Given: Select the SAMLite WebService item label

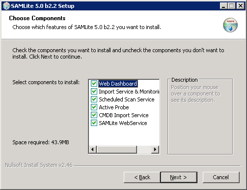Looking at the screenshot, I should click(123, 123).
